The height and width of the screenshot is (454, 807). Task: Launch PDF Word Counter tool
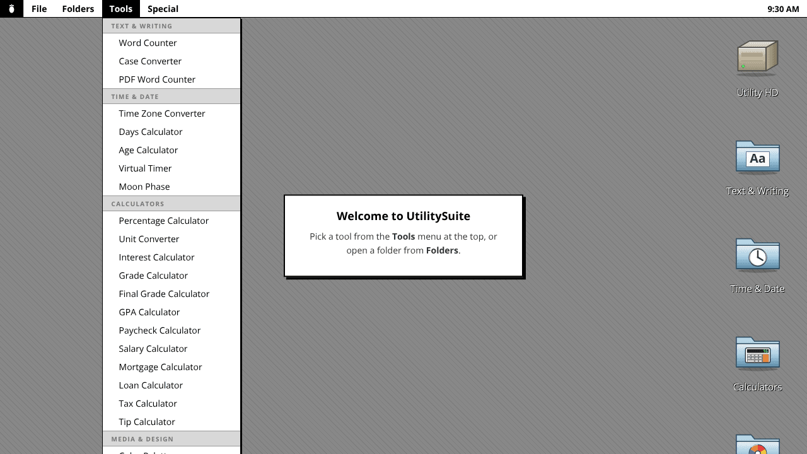click(x=171, y=79)
